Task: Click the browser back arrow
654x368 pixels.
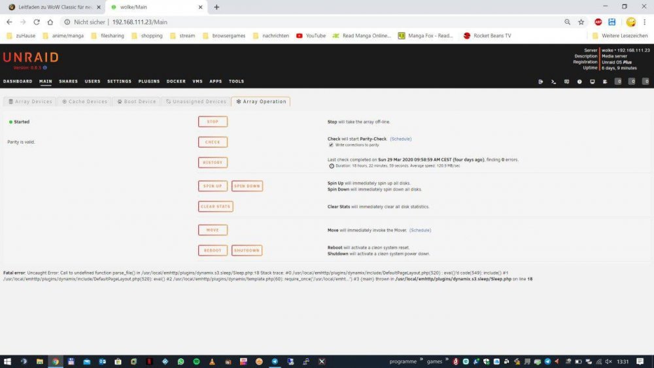Action: pos(9,22)
